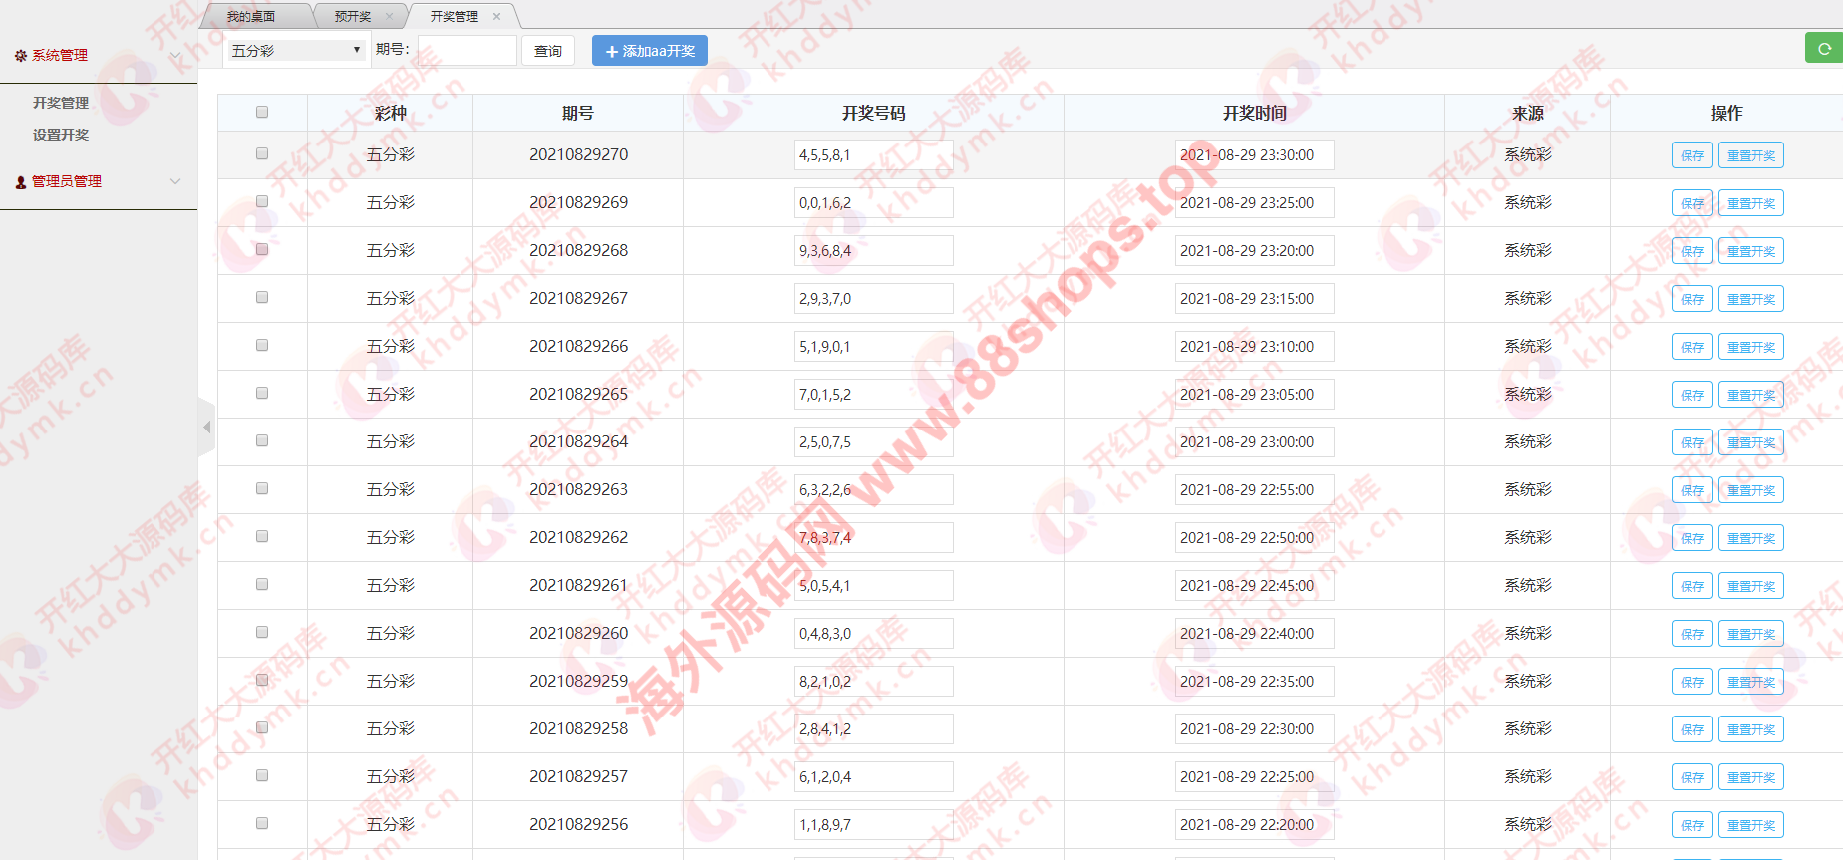Save the row for issue 20210829268
The width and height of the screenshot is (1843, 860).
click(1691, 251)
